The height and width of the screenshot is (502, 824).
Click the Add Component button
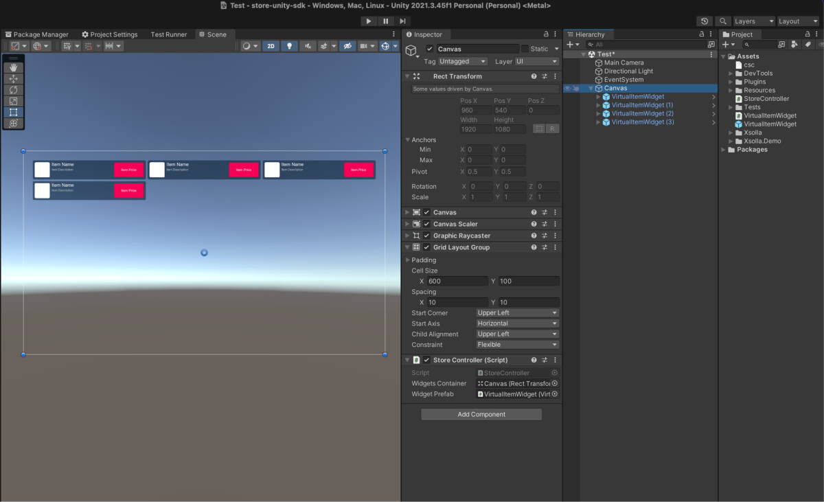coord(481,415)
